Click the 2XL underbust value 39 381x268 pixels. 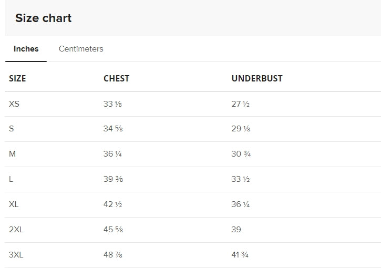point(236,230)
